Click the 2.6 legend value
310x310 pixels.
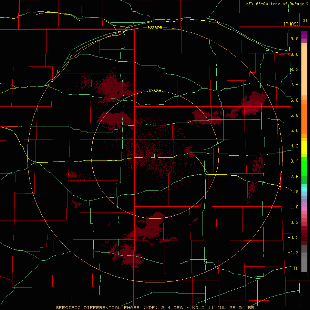294,177
